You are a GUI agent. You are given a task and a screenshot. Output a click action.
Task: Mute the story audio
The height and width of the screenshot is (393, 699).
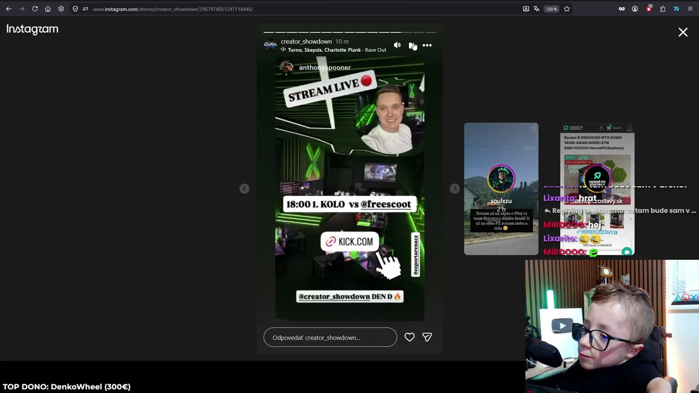tap(397, 45)
